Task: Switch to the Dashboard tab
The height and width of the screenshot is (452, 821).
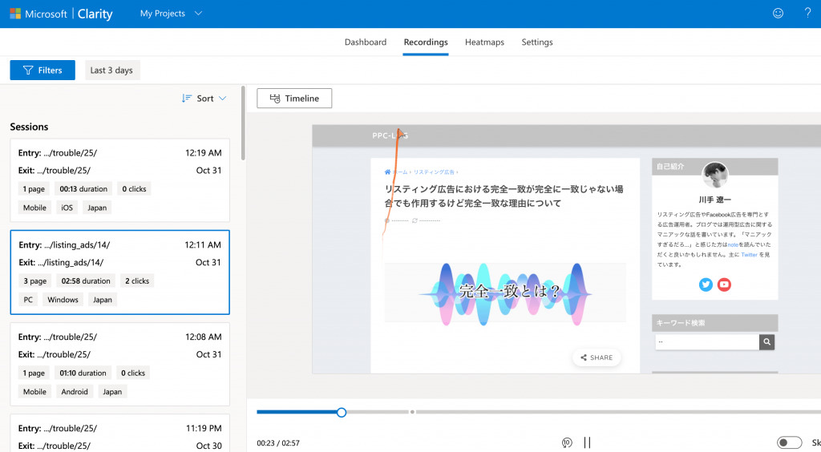Action: pos(366,42)
